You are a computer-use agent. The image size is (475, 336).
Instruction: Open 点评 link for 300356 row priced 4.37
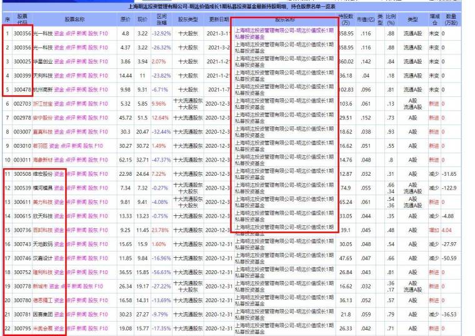click(x=70, y=48)
